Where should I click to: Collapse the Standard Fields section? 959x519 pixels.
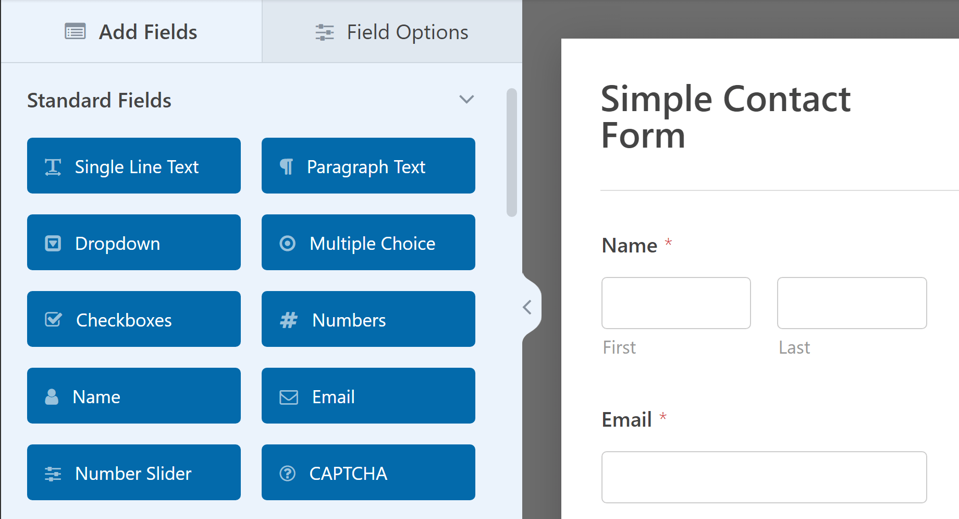pos(466,99)
